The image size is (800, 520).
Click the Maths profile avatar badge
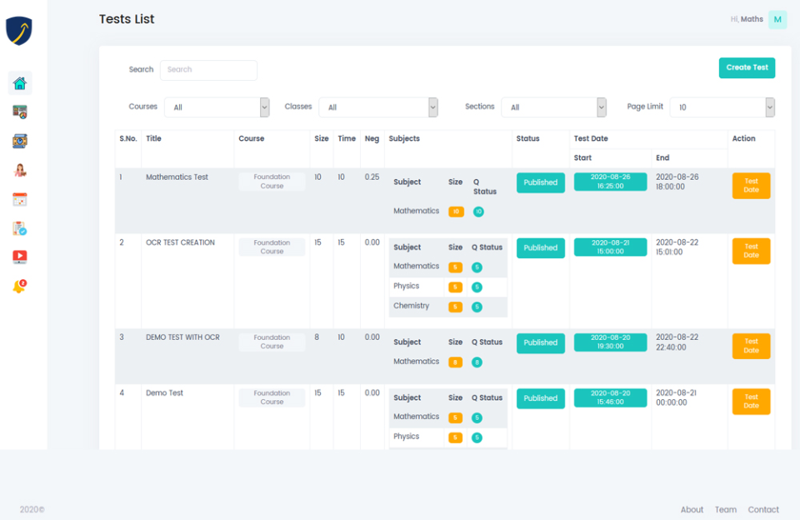click(777, 18)
